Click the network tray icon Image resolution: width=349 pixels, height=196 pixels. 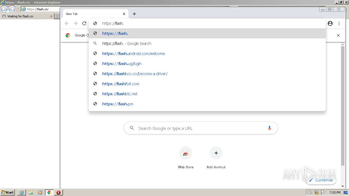(317, 192)
